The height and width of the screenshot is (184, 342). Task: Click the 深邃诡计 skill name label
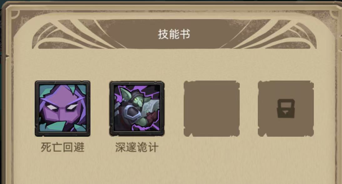(137, 147)
